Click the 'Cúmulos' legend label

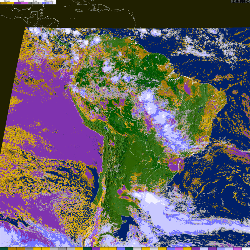pyautogui.click(x=7, y=1)
